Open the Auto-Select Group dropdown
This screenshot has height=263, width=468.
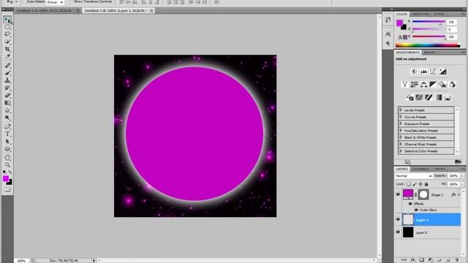coord(56,2)
